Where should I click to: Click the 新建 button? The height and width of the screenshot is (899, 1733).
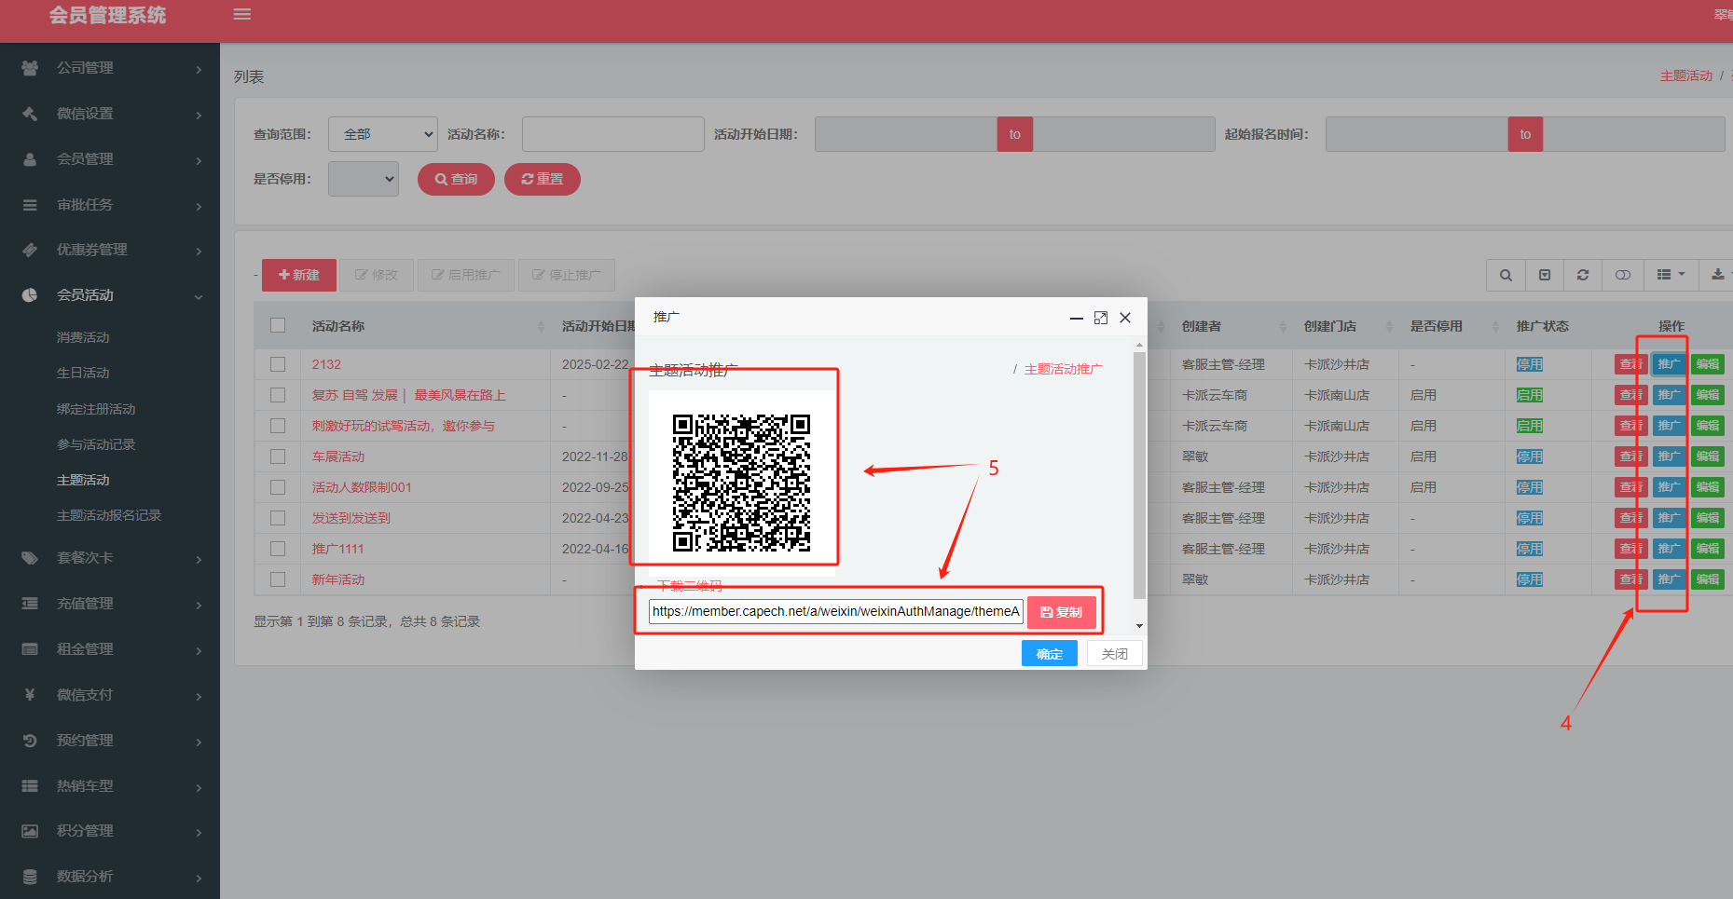pyautogui.click(x=299, y=275)
